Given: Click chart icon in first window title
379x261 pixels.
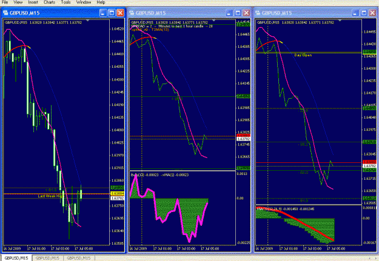Looking at the screenshot, I should [x=5, y=13].
